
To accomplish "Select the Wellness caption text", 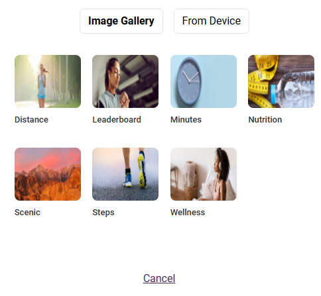I will point(188,213).
